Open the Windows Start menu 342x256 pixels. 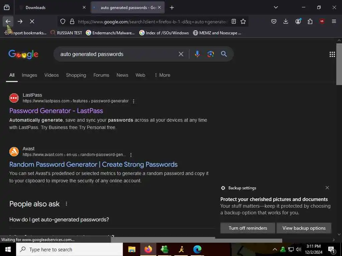[8, 249]
